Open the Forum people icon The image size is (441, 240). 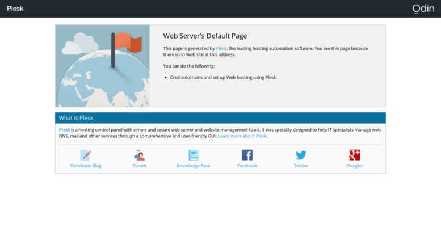139,155
